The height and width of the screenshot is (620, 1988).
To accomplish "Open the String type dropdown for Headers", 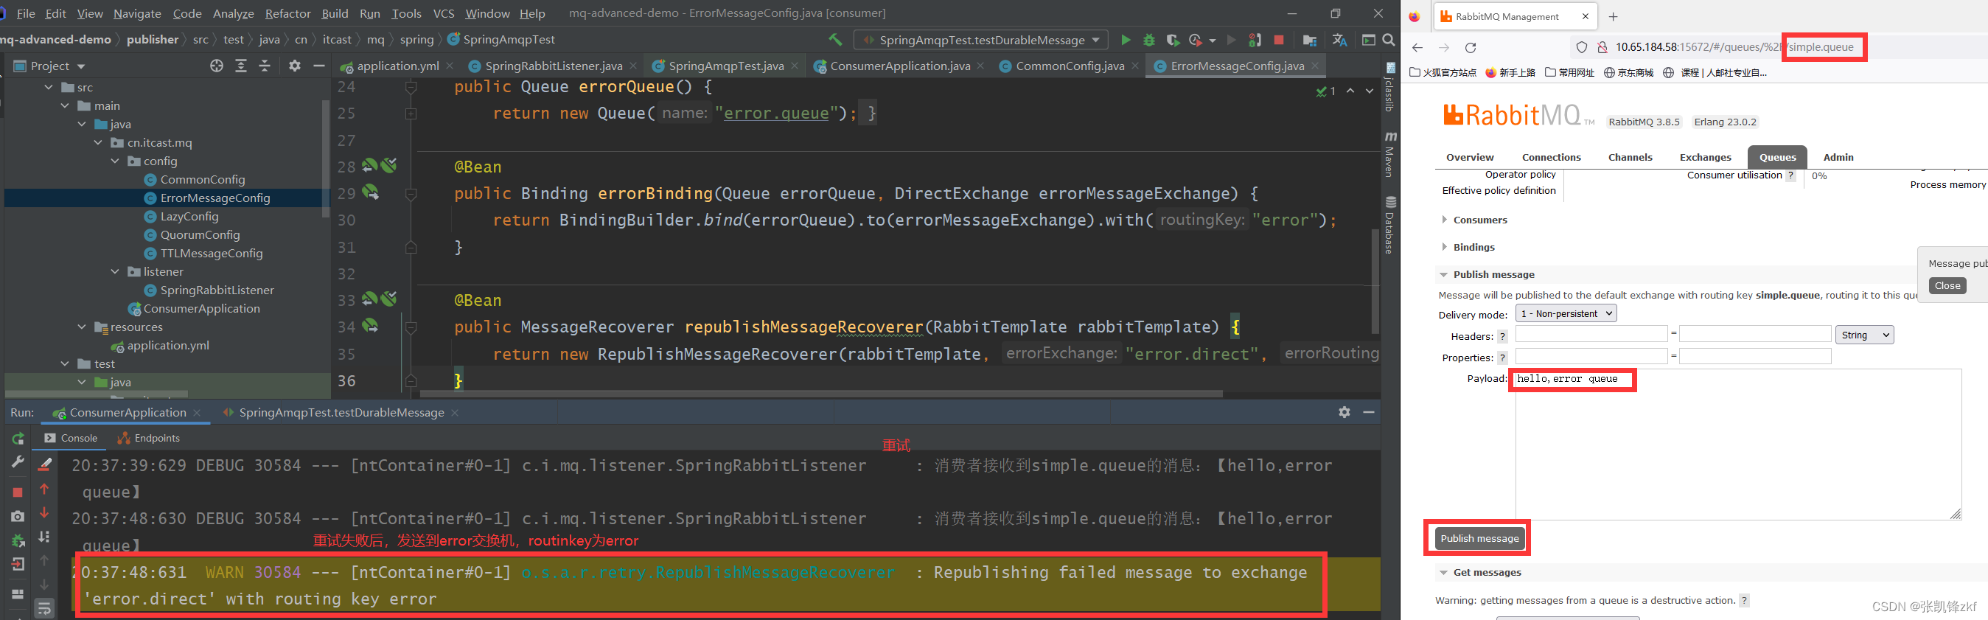I will [1863, 335].
